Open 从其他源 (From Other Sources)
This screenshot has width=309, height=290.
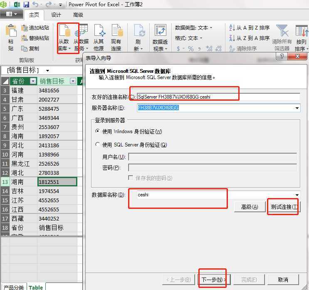[x=99, y=37]
